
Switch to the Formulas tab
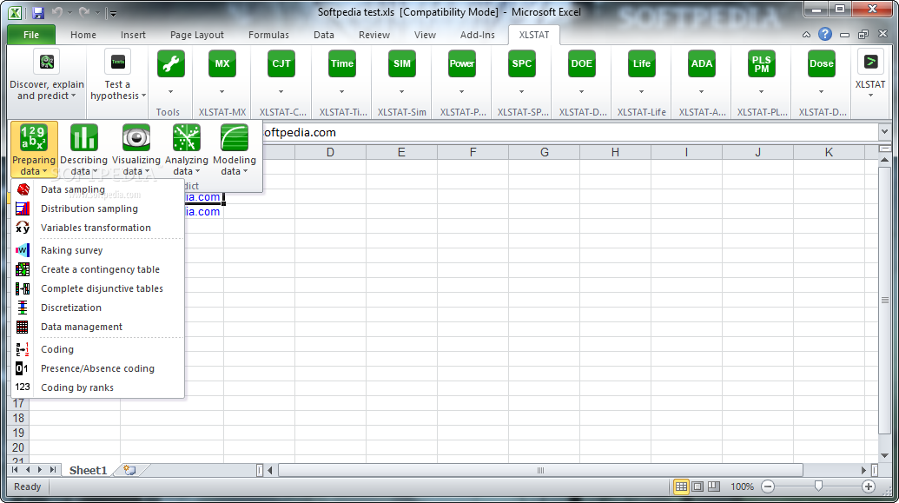click(268, 35)
